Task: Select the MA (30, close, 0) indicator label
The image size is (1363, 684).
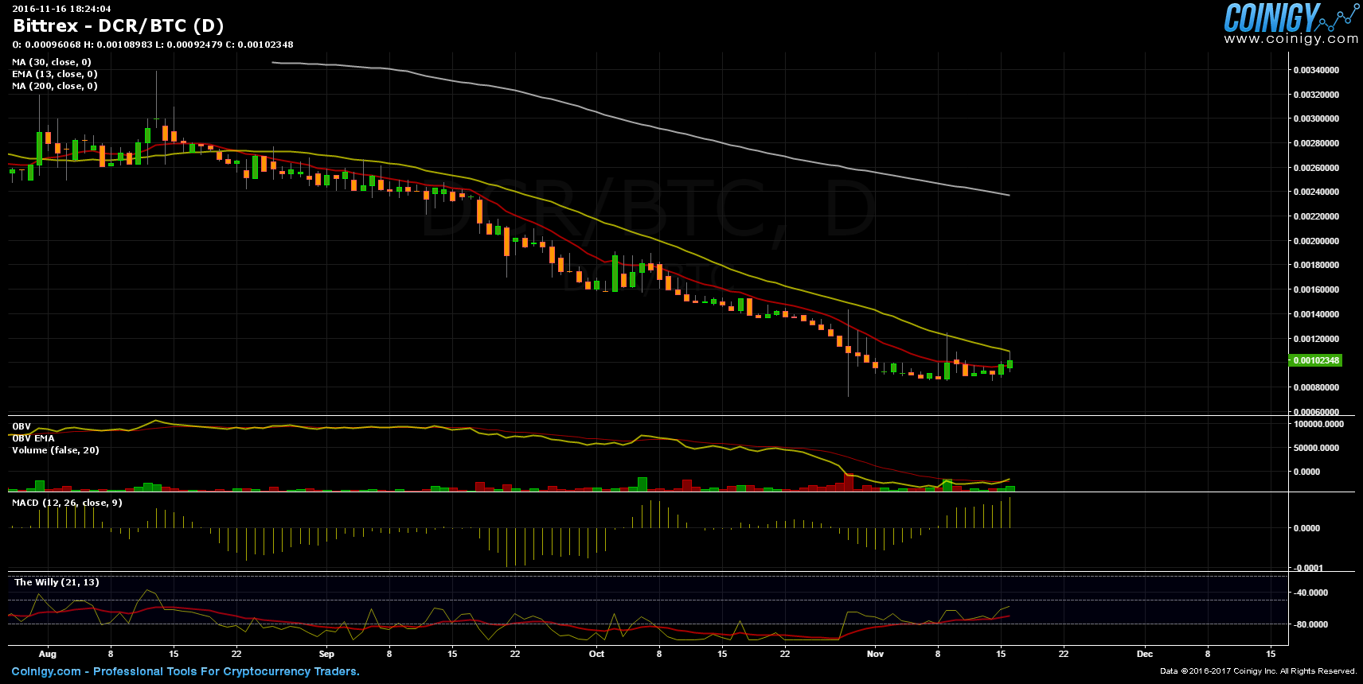Action: 52,62
